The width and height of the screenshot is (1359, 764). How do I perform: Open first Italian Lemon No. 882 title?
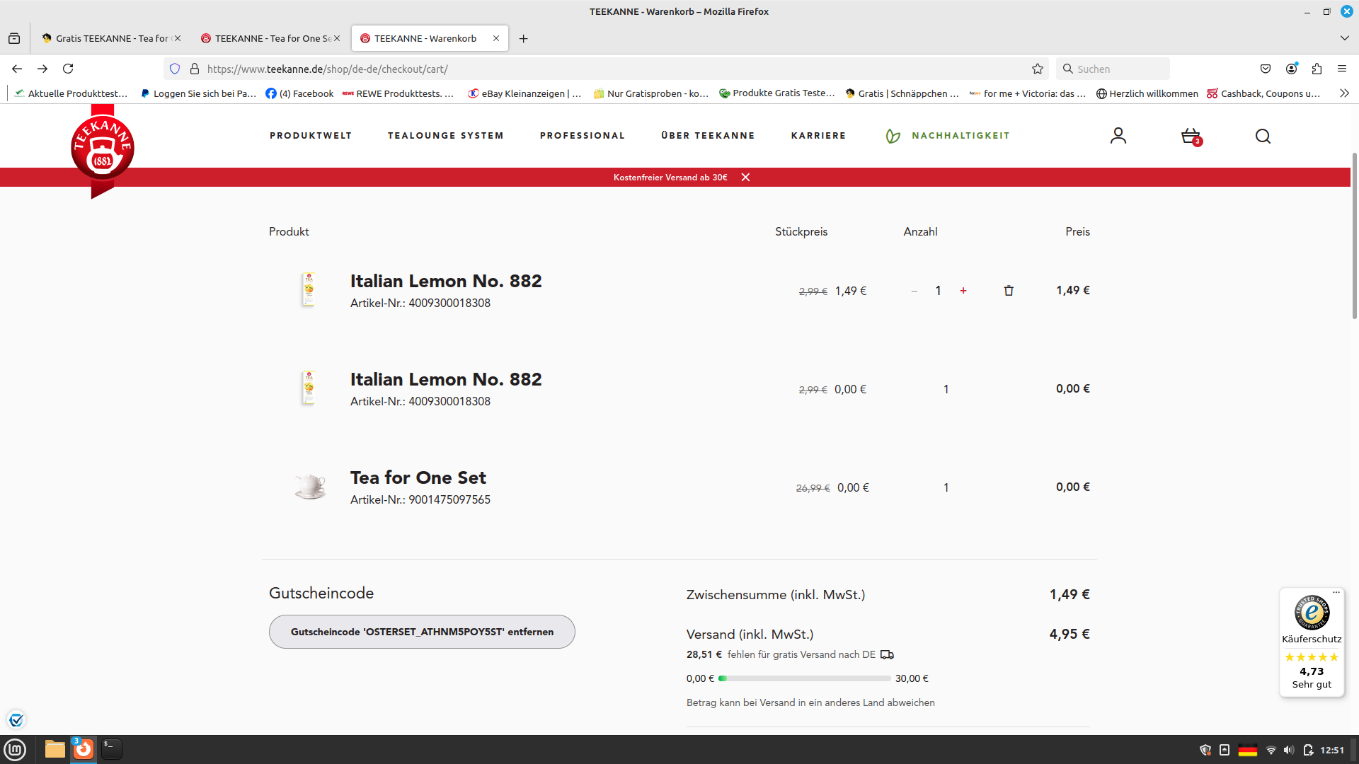click(446, 281)
